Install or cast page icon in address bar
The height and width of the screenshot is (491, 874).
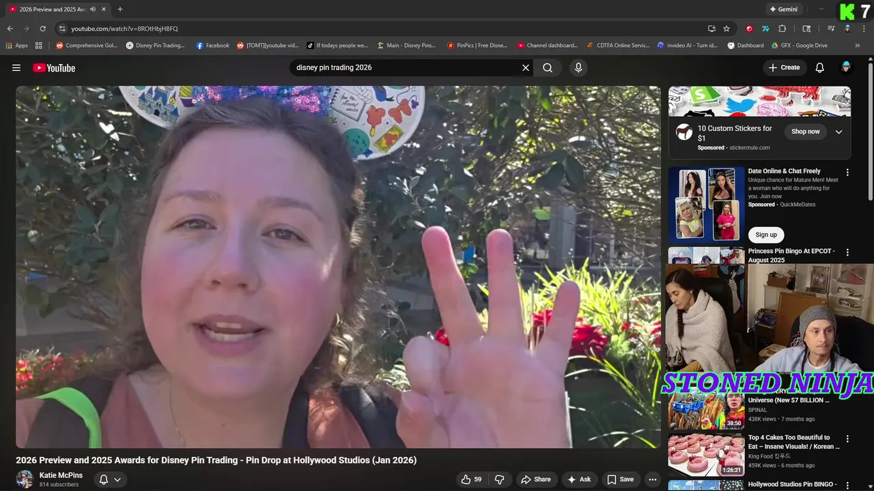pyautogui.click(x=711, y=29)
